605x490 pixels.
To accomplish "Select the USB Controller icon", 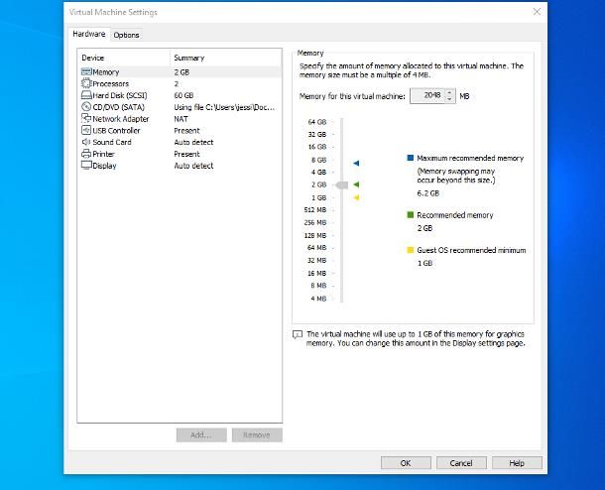I will pos(86,130).
